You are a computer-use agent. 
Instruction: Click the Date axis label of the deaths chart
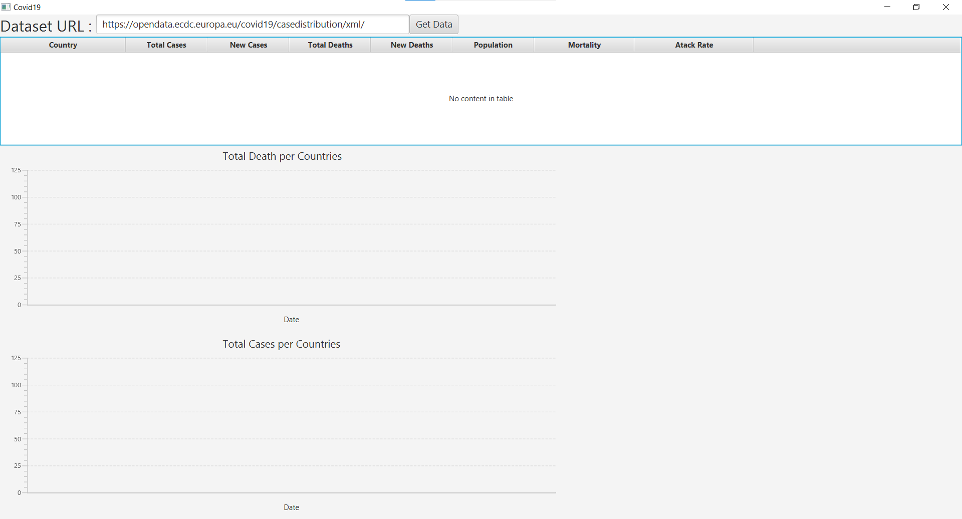(x=291, y=319)
